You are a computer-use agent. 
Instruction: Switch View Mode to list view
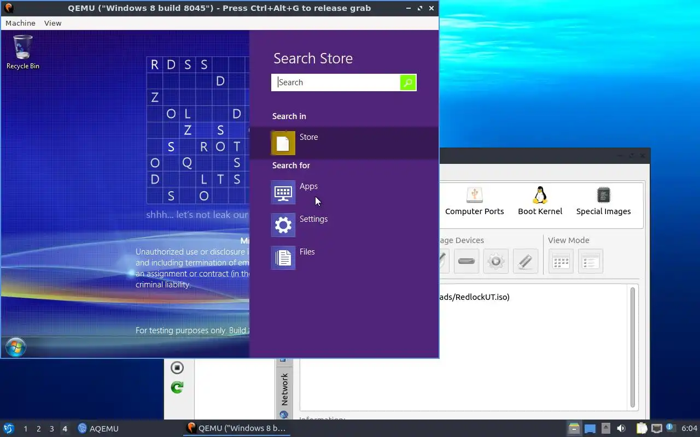590,261
